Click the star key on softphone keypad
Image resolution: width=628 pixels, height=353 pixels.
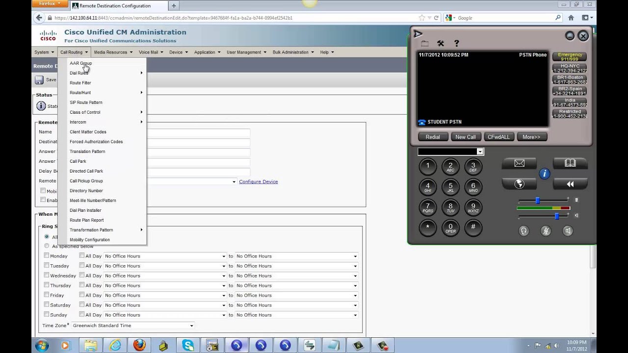[x=427, y=227]
